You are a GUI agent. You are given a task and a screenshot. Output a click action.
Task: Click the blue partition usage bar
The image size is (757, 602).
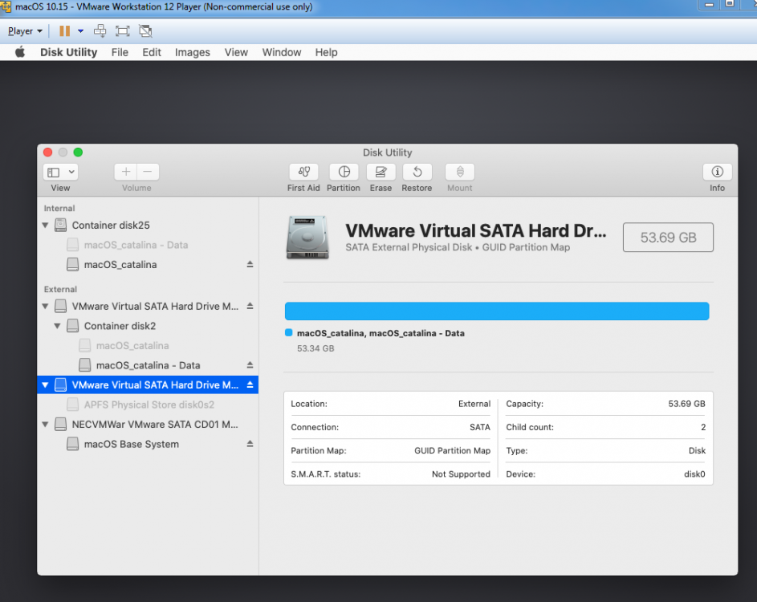click(x=497, y=311)
